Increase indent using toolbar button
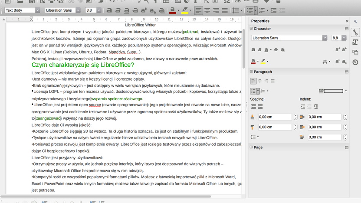 pyautogui.click(x=273, y=10)
